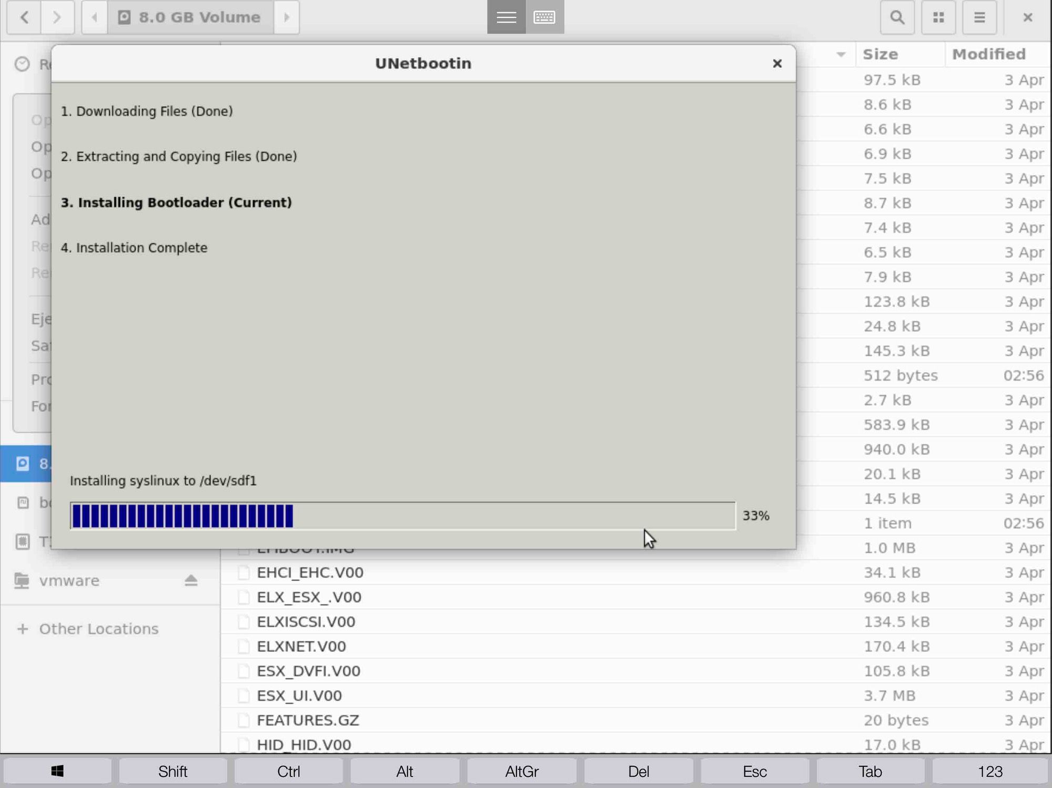Go back with the left chevron button
1052x788 pixels.
click(x=24, y=17)
